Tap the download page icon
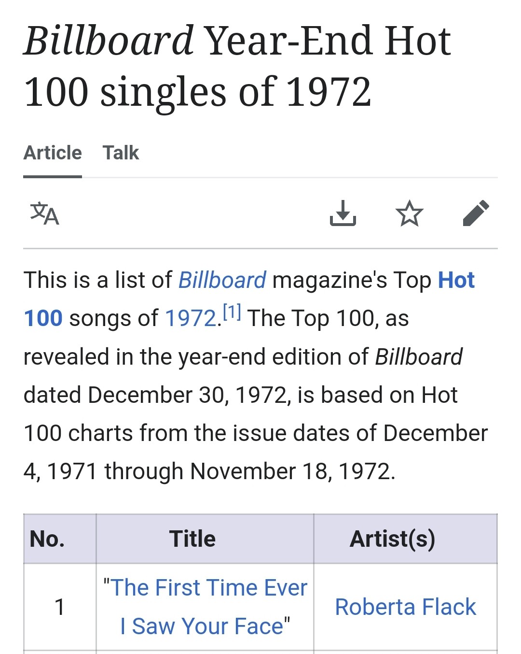This screenshot has width=521, height=654. 343,213
